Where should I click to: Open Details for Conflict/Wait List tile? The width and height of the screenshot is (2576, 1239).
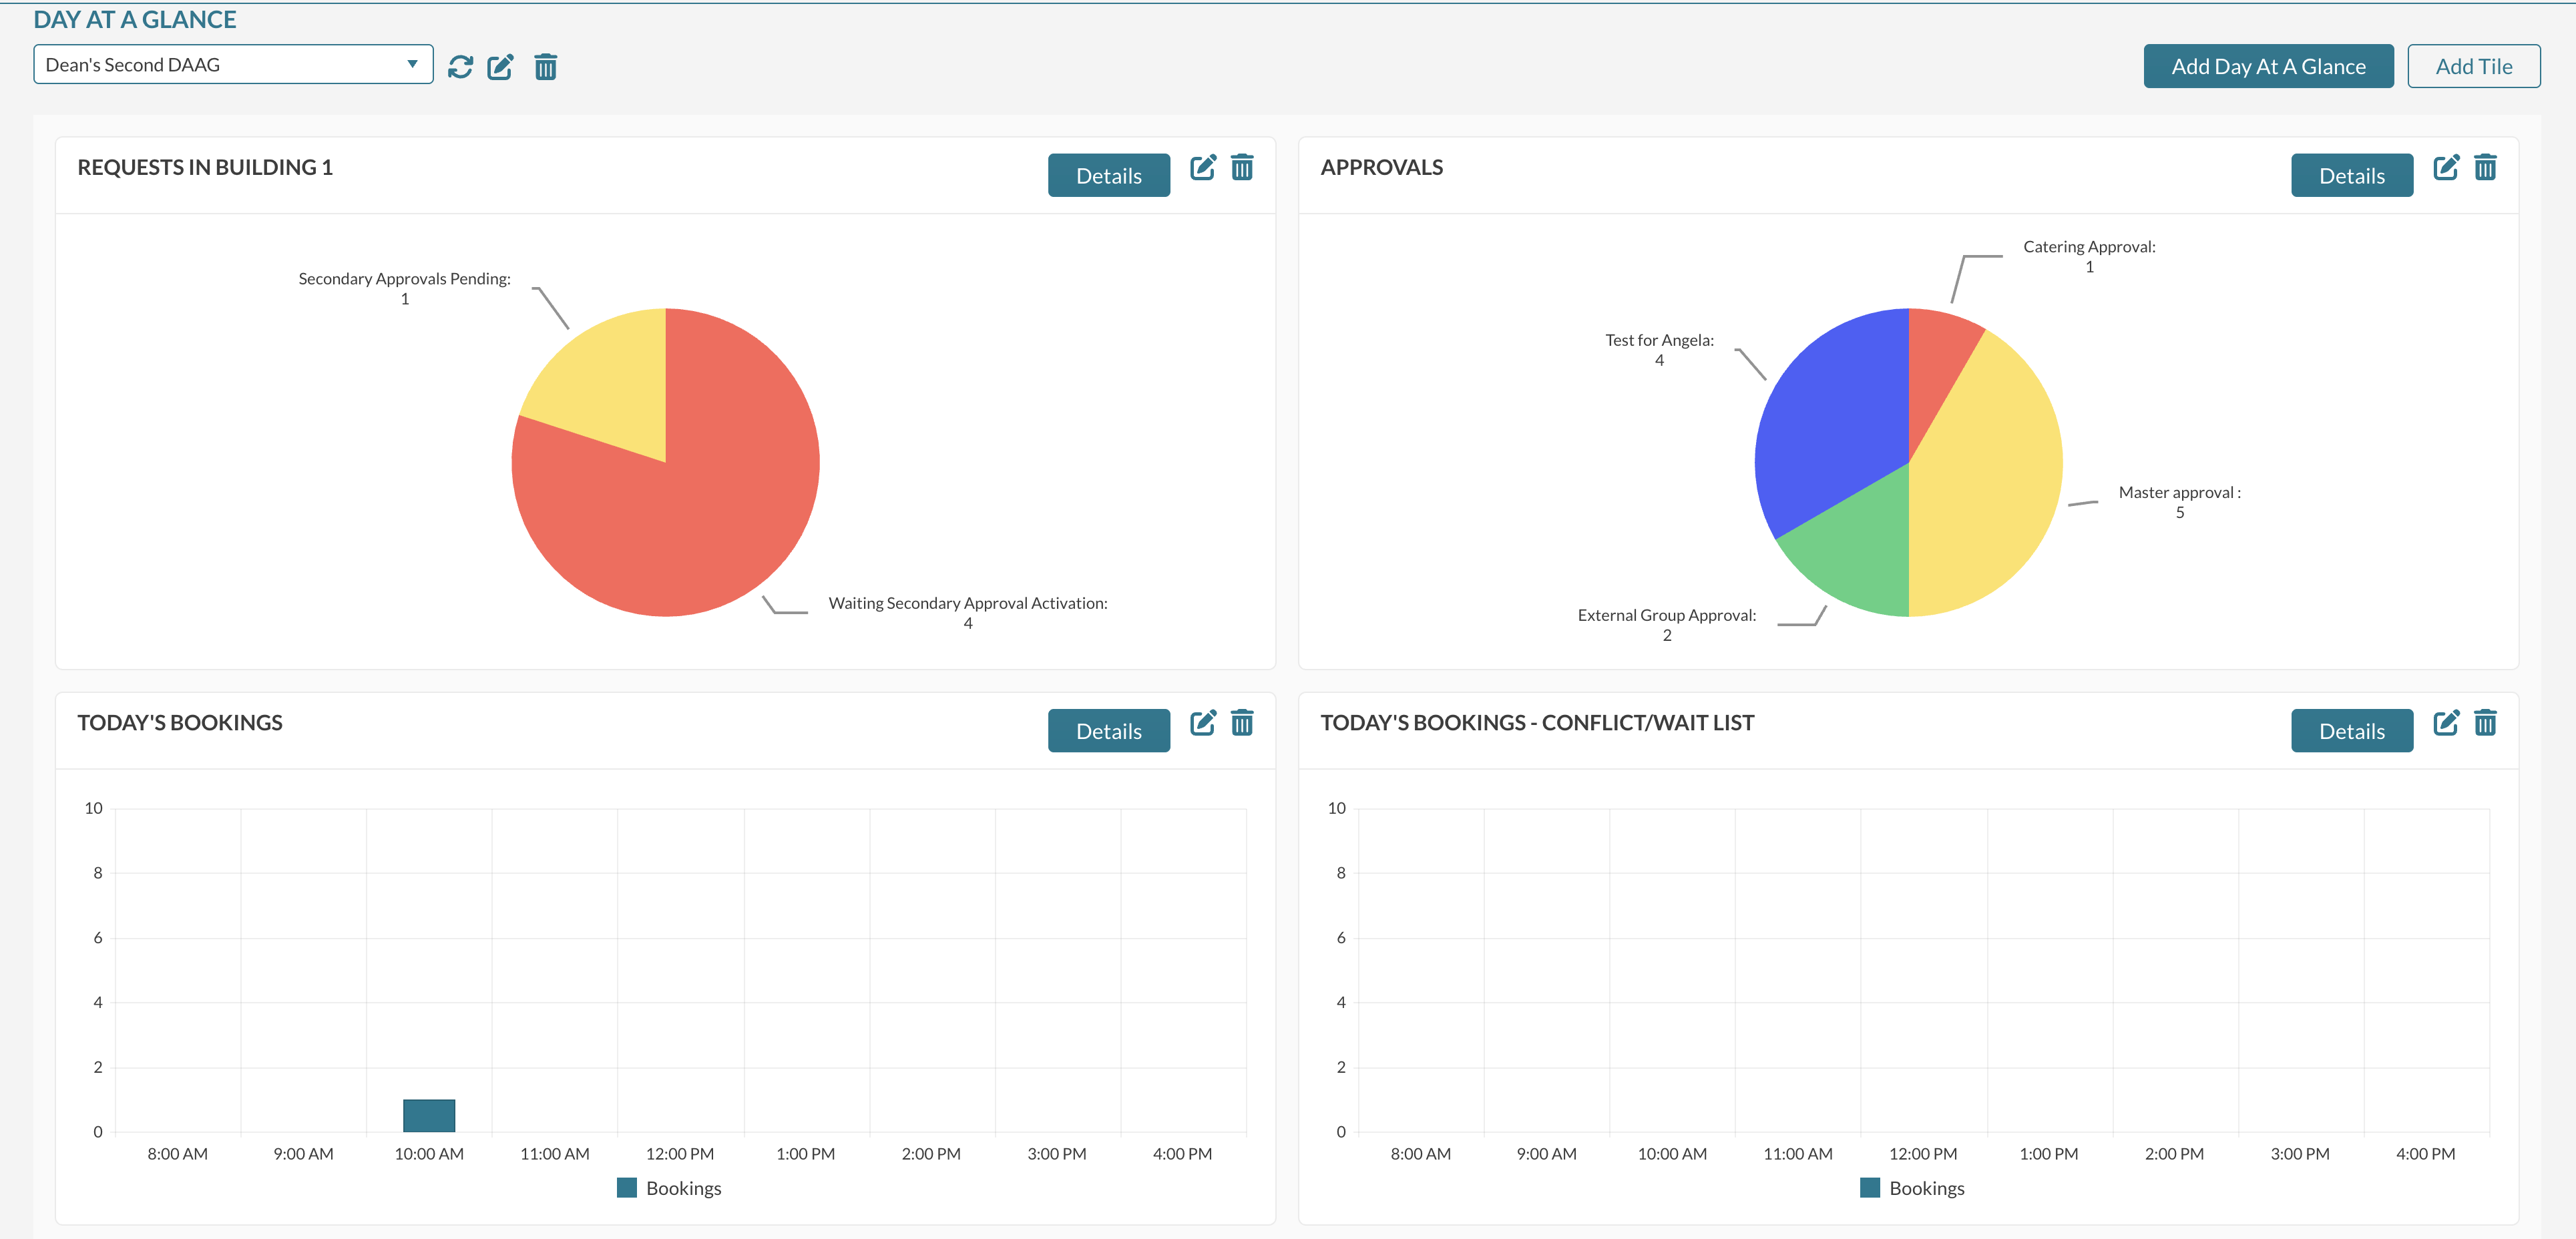(2352, 731)
